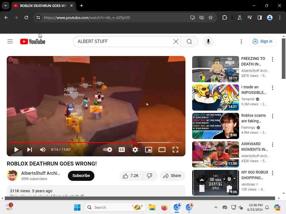Launch Firefox from taskbar
Viewport: 286px width, 214px height.
click(x=164, y=207)
